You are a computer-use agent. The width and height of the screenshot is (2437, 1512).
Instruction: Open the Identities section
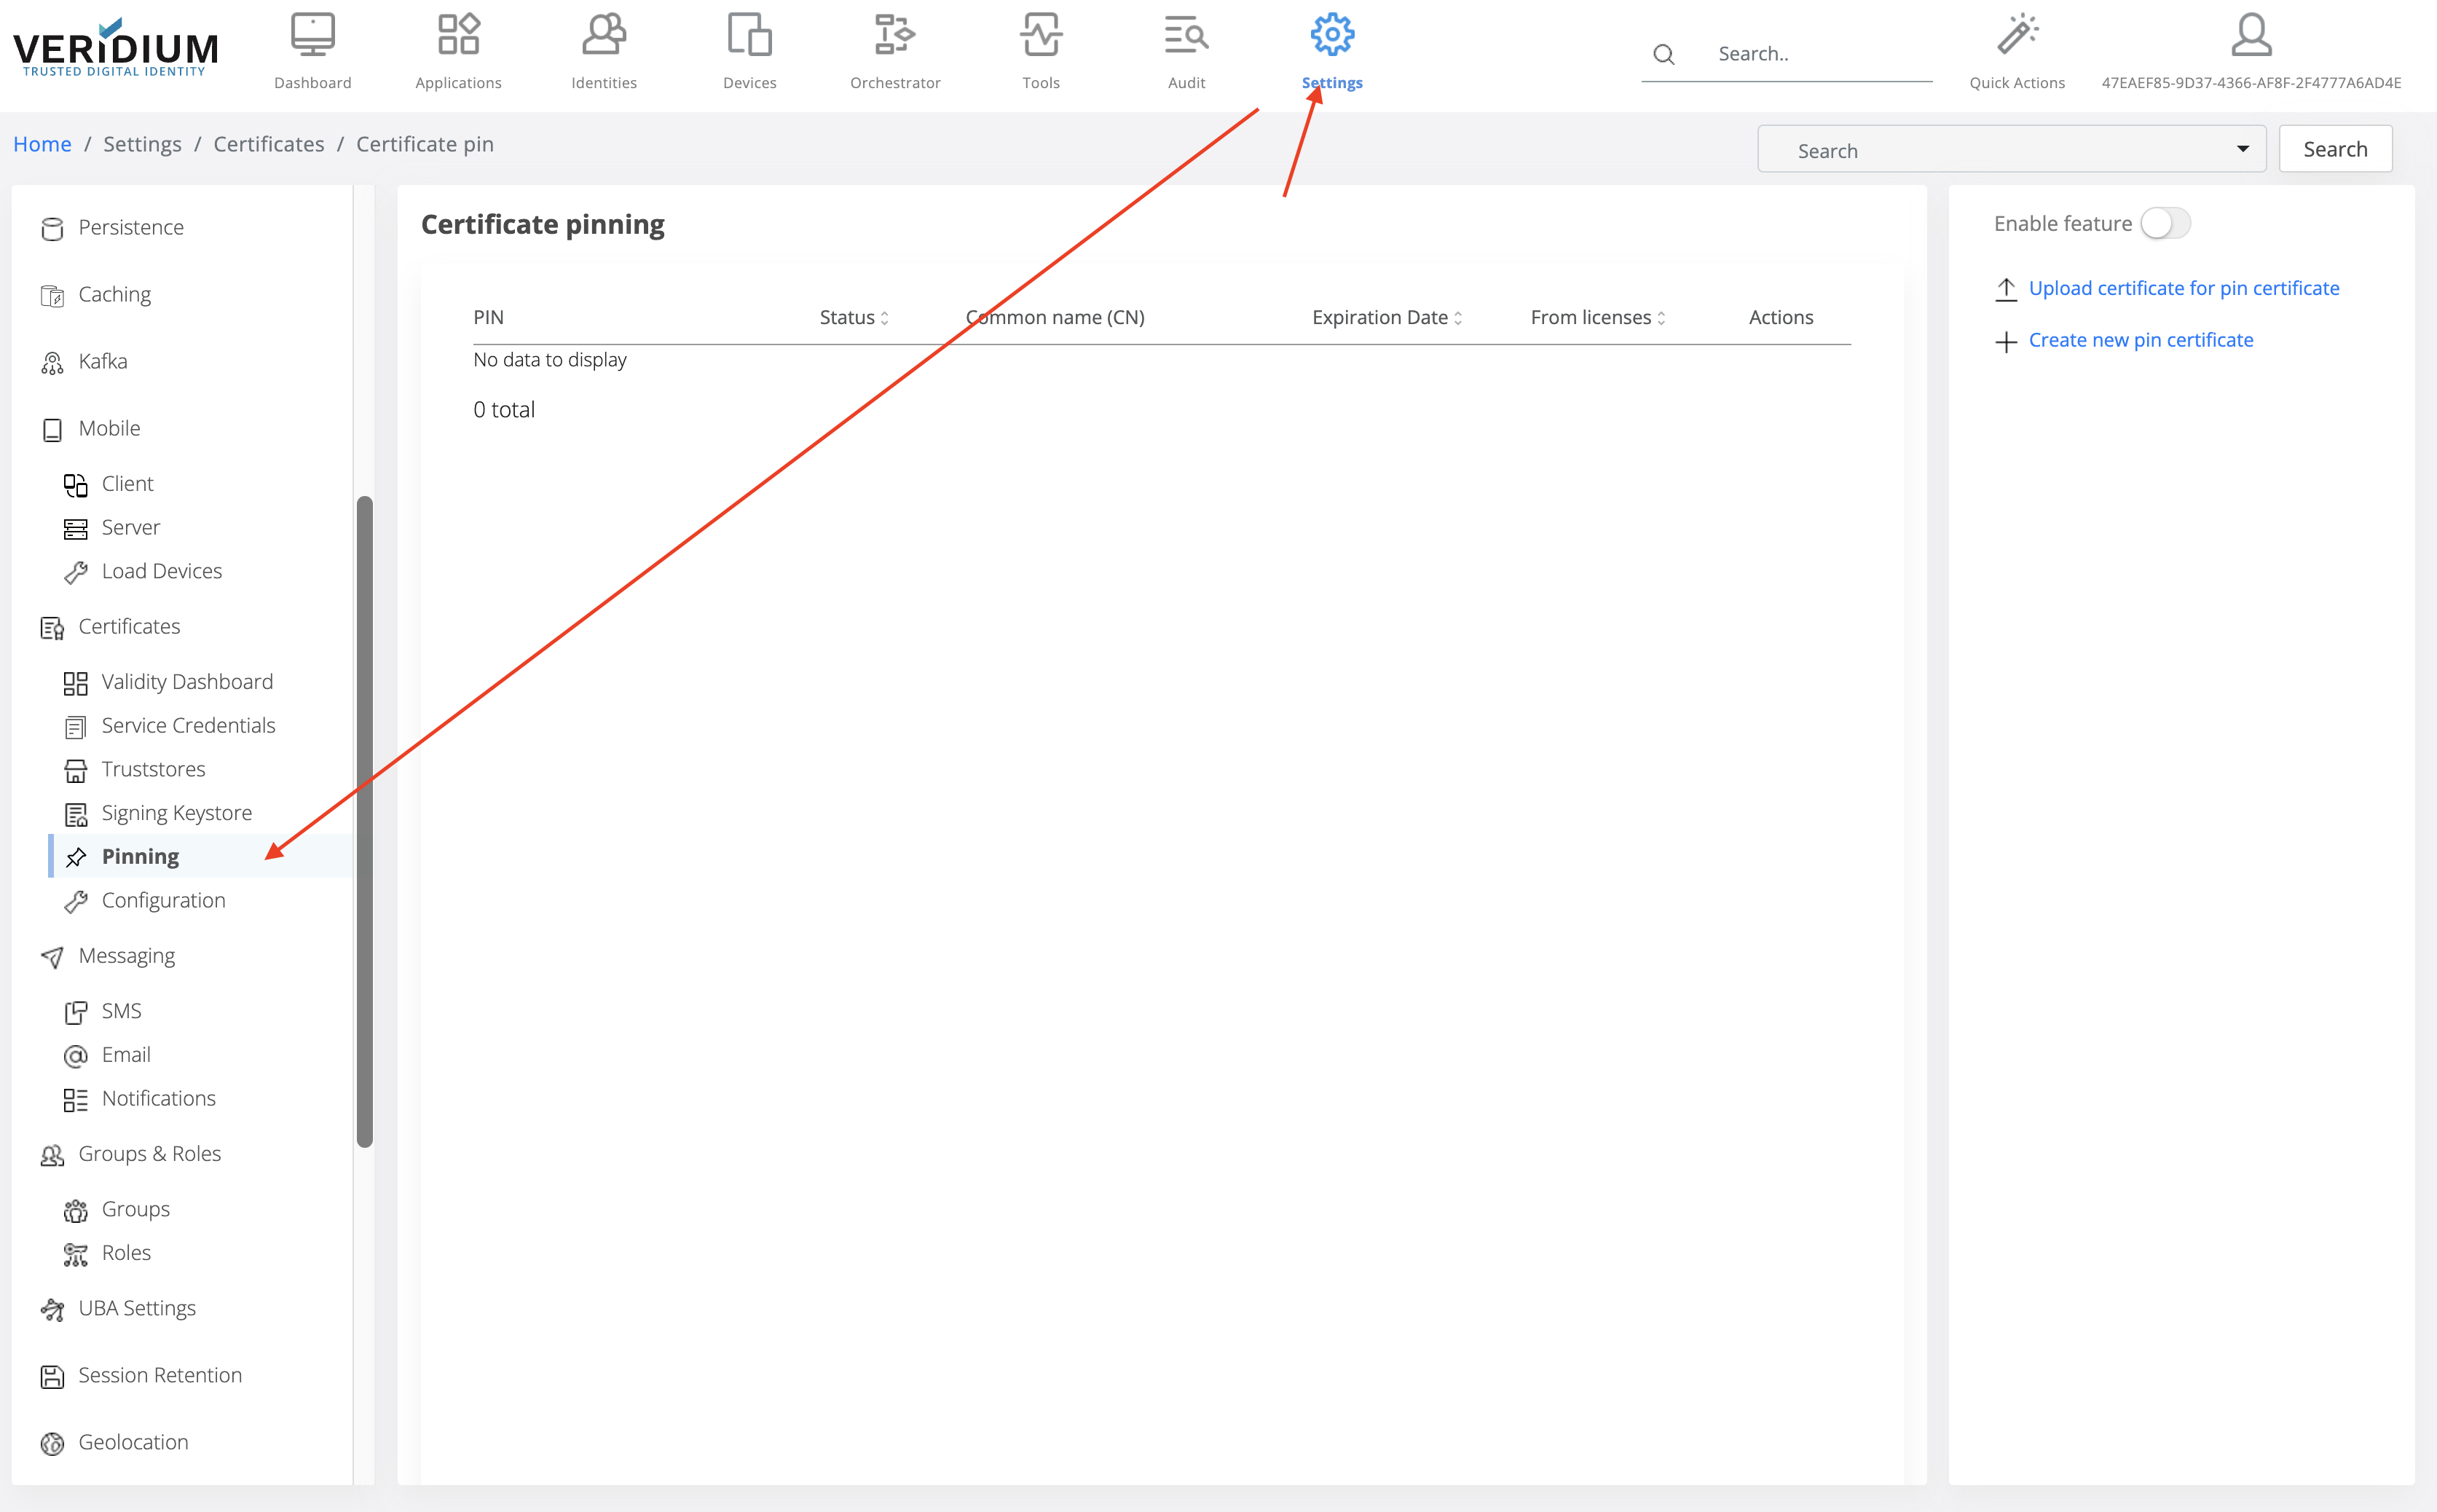coord(602,50)
